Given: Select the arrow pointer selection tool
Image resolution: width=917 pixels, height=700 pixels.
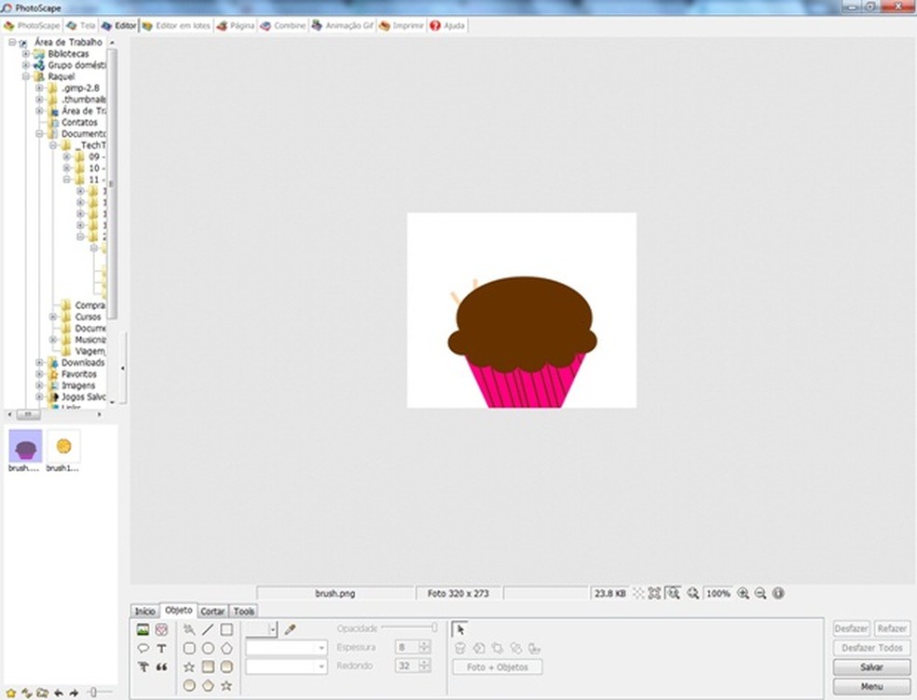Looking at the screenshot, I should pos(460,630).
